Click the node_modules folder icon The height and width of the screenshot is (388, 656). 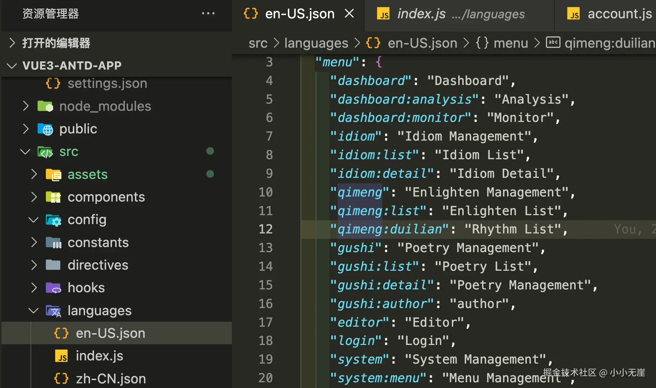(45, 106)
